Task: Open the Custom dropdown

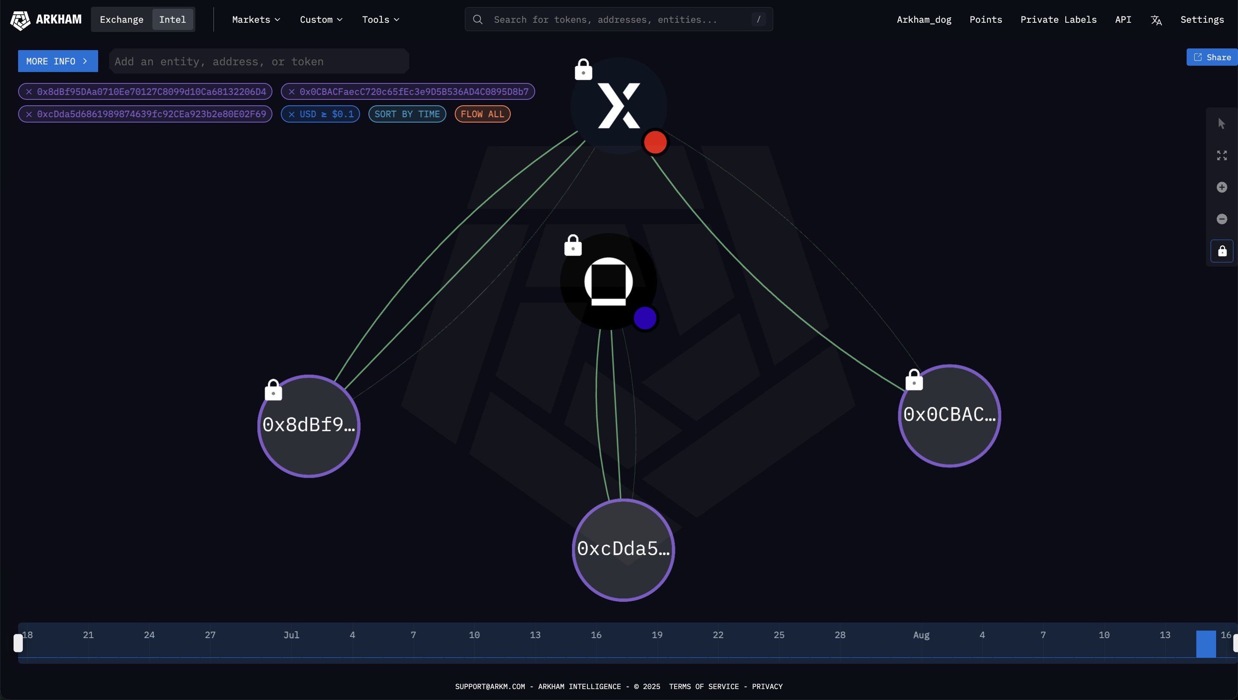Action: [x=320, y=20]
